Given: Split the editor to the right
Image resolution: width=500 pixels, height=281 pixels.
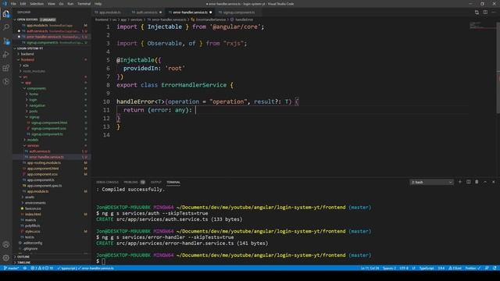Looking at the screenshot, I should click(485, 12).
